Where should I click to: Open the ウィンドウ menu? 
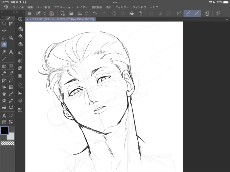pos(139,7)
